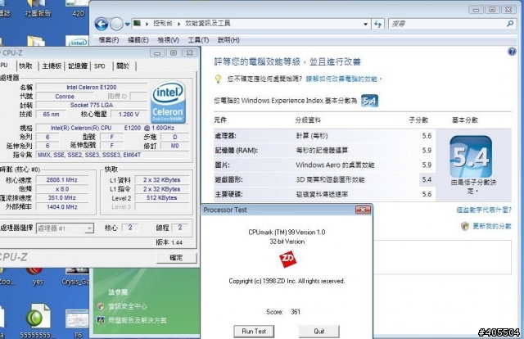Expand the address bar history dropdown

365,24
